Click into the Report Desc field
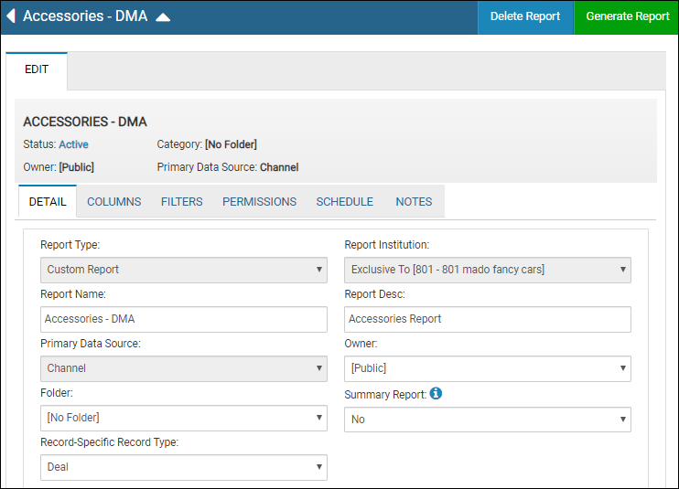Image resolution: width=679 pixels, height=489 pixels. [x=488, y=319]
